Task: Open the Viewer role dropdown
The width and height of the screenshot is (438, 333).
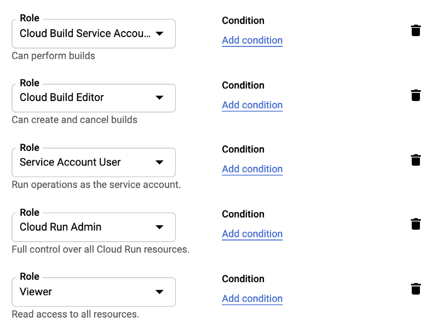Action: pyautogui.click(x=94, y=292)
